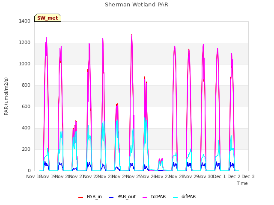Image resolution: width=274 pixels, height=205 pixels.
Task: Click the magenta totPAR legend swatch
Action: pos(145,197)
